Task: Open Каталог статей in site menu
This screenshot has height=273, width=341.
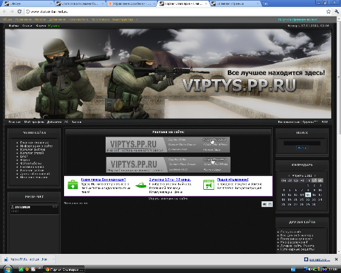Action: [32, 153]
